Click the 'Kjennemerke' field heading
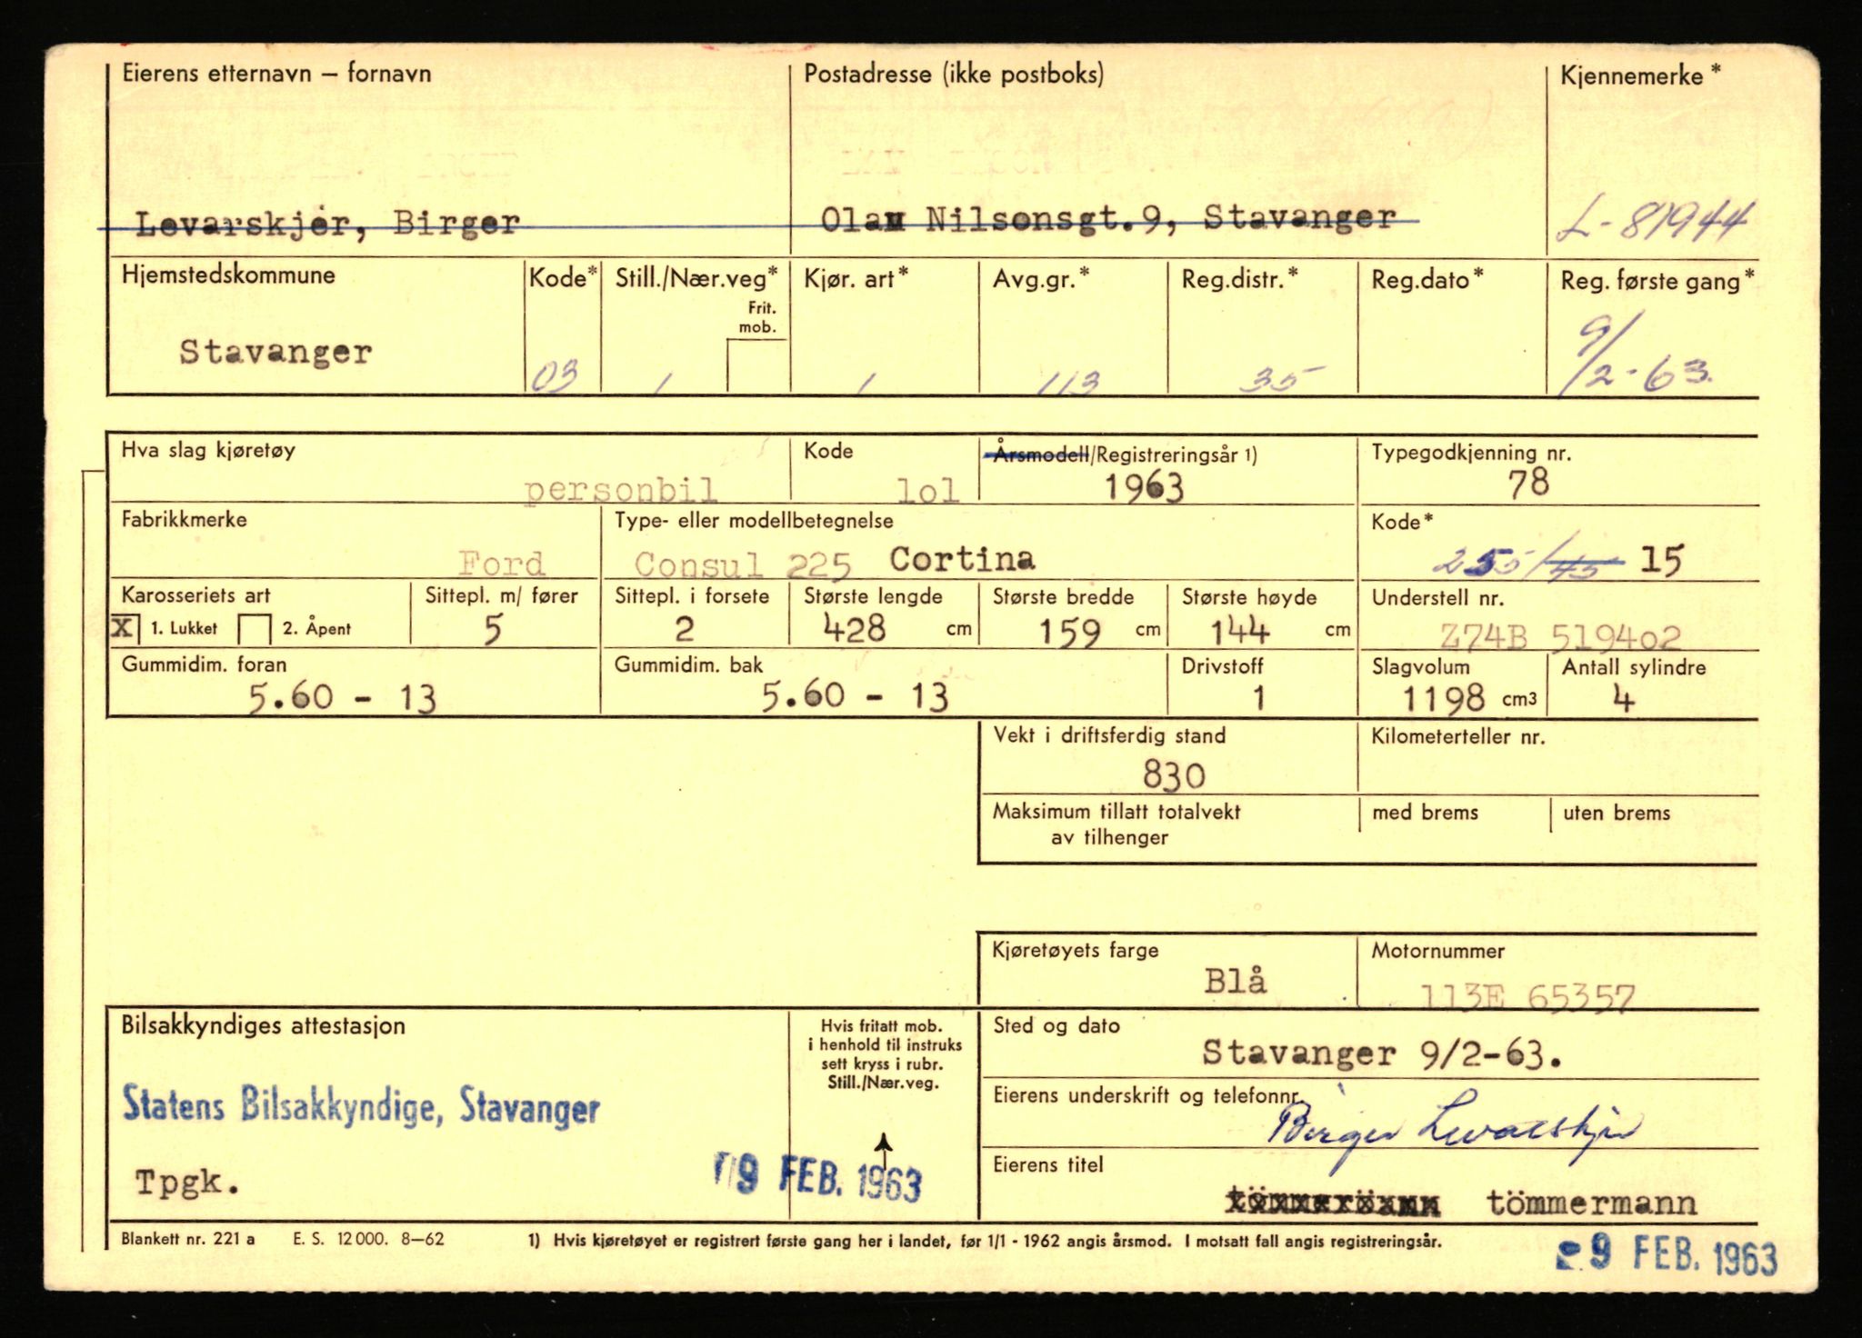This screenshot has width=1862, height=1338. [1639, 76]
